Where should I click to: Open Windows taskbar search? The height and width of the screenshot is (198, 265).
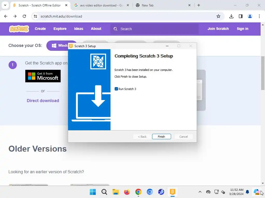coord(104,192)
